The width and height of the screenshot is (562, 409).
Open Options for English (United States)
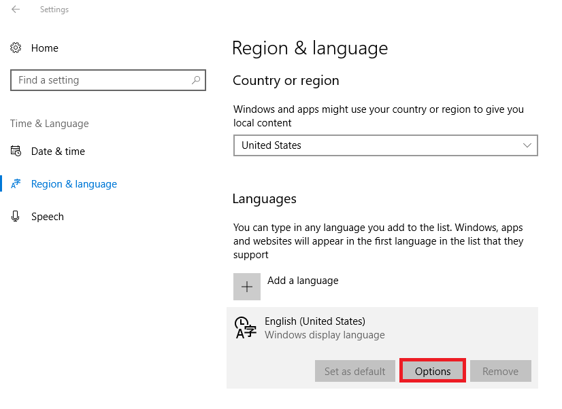pyautogui.click(x=433, y=372)
